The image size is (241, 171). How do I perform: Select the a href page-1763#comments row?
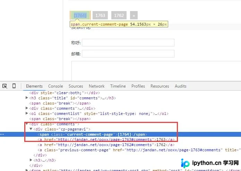point(106,139)
